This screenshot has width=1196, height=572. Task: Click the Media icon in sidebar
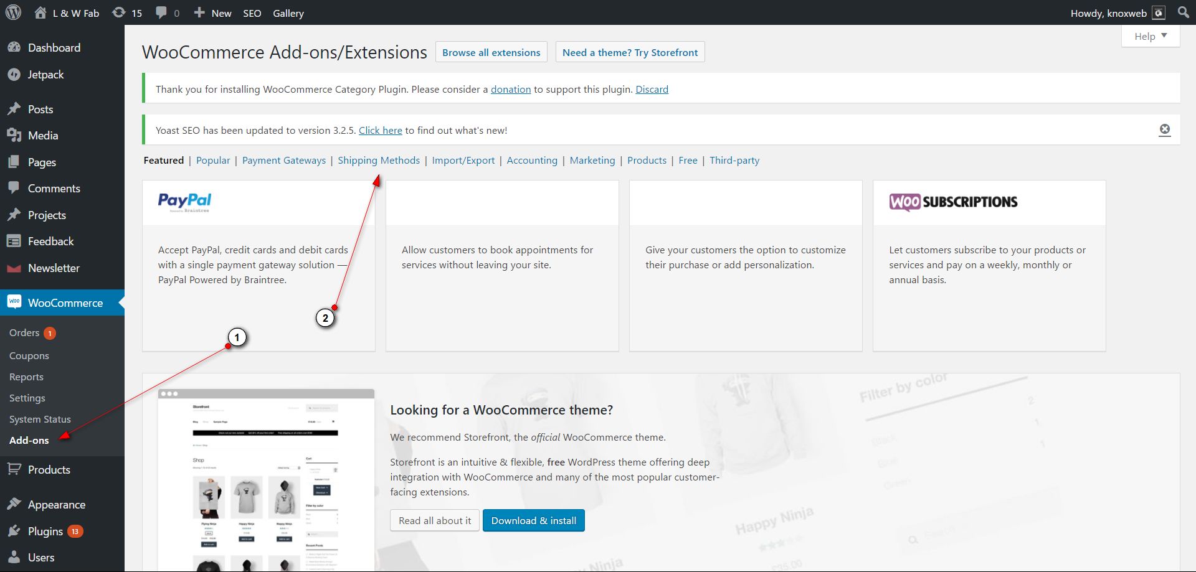[14, 135]
